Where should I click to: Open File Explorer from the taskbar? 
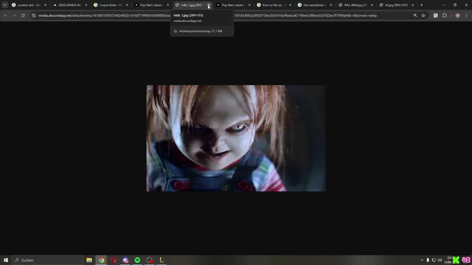[x=89, y=260]
